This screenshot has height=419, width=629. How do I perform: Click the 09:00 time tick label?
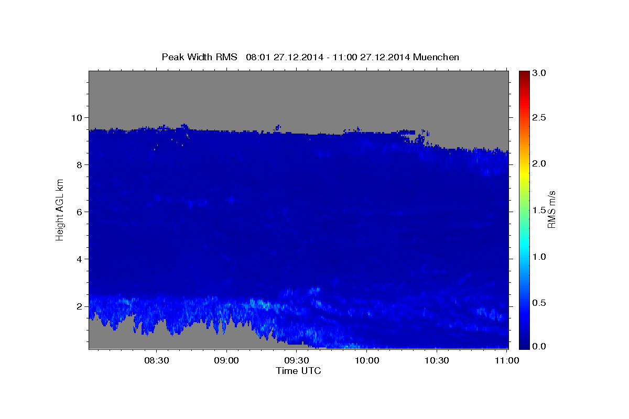tap(227, 360)
